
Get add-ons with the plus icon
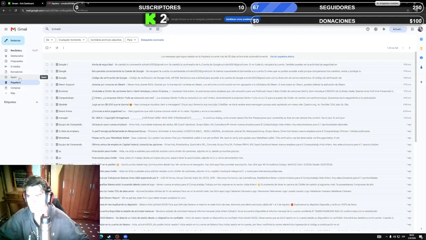tap(421, 82)
